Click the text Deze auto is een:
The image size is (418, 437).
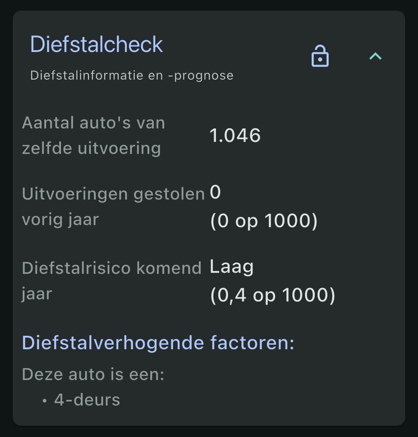coord(94,375)
